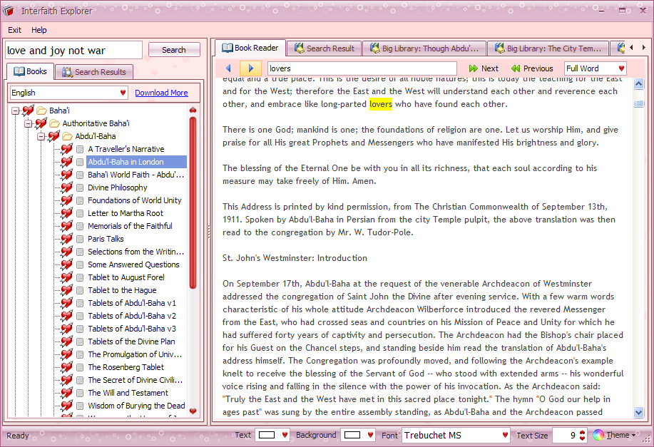Open the Full Word match dropdown
Viewport: 654px width, 447px height.
pos(621,68)
